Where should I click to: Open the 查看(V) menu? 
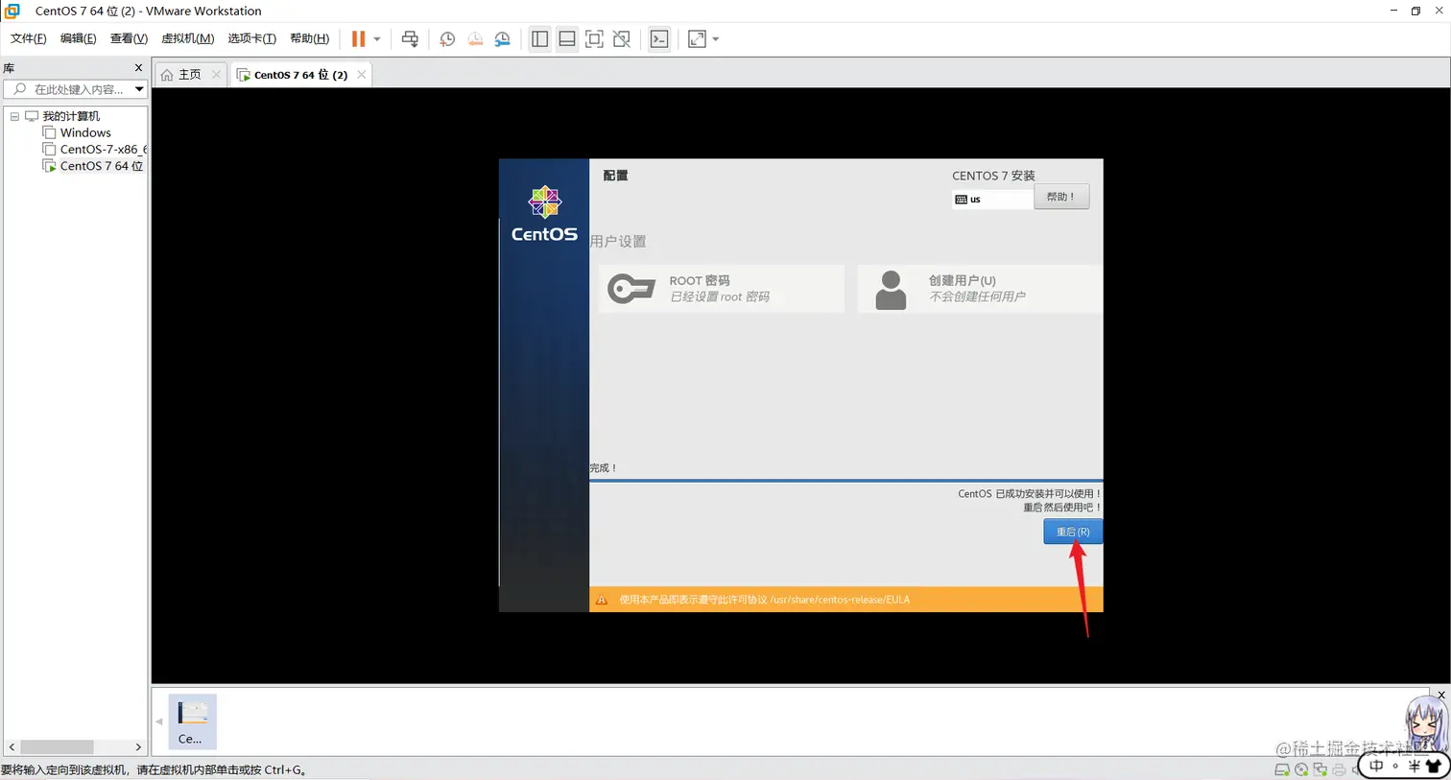tap(129, 38)
